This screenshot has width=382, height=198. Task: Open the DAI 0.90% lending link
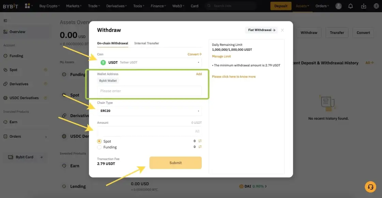253,186
